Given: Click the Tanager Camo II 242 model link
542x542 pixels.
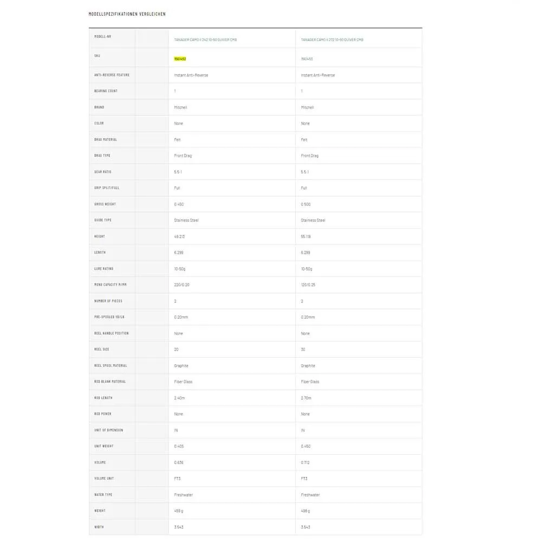Looking at the screenshot, I should pyautogui.click(x=205, y=40).
